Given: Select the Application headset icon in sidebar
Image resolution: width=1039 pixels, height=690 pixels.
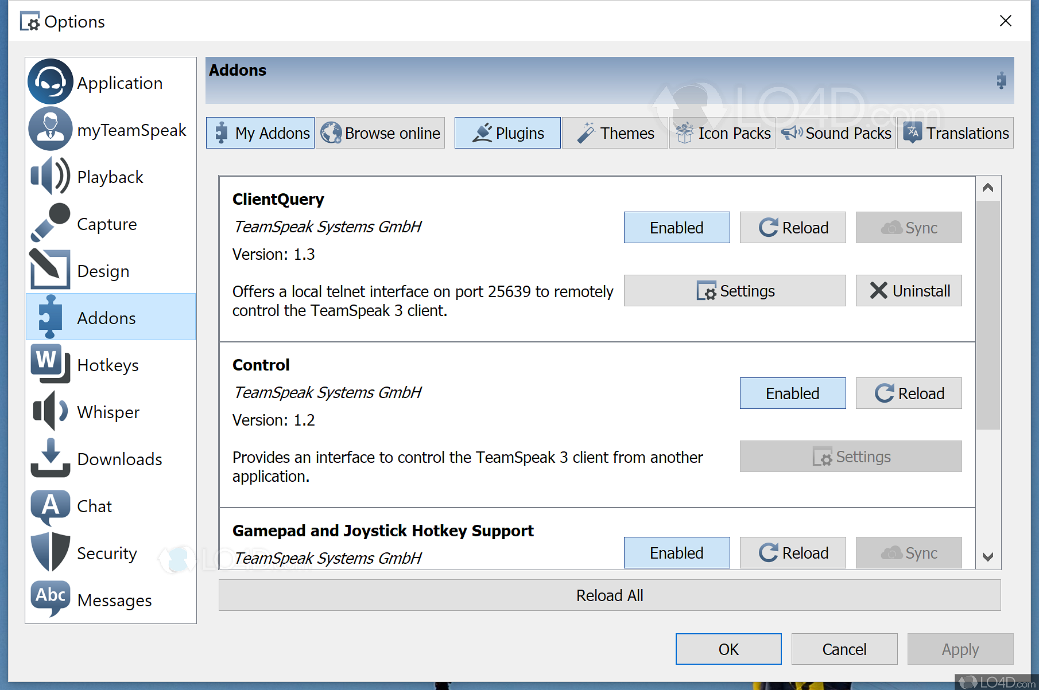Looking at the screenshot, I should [50, 82].
